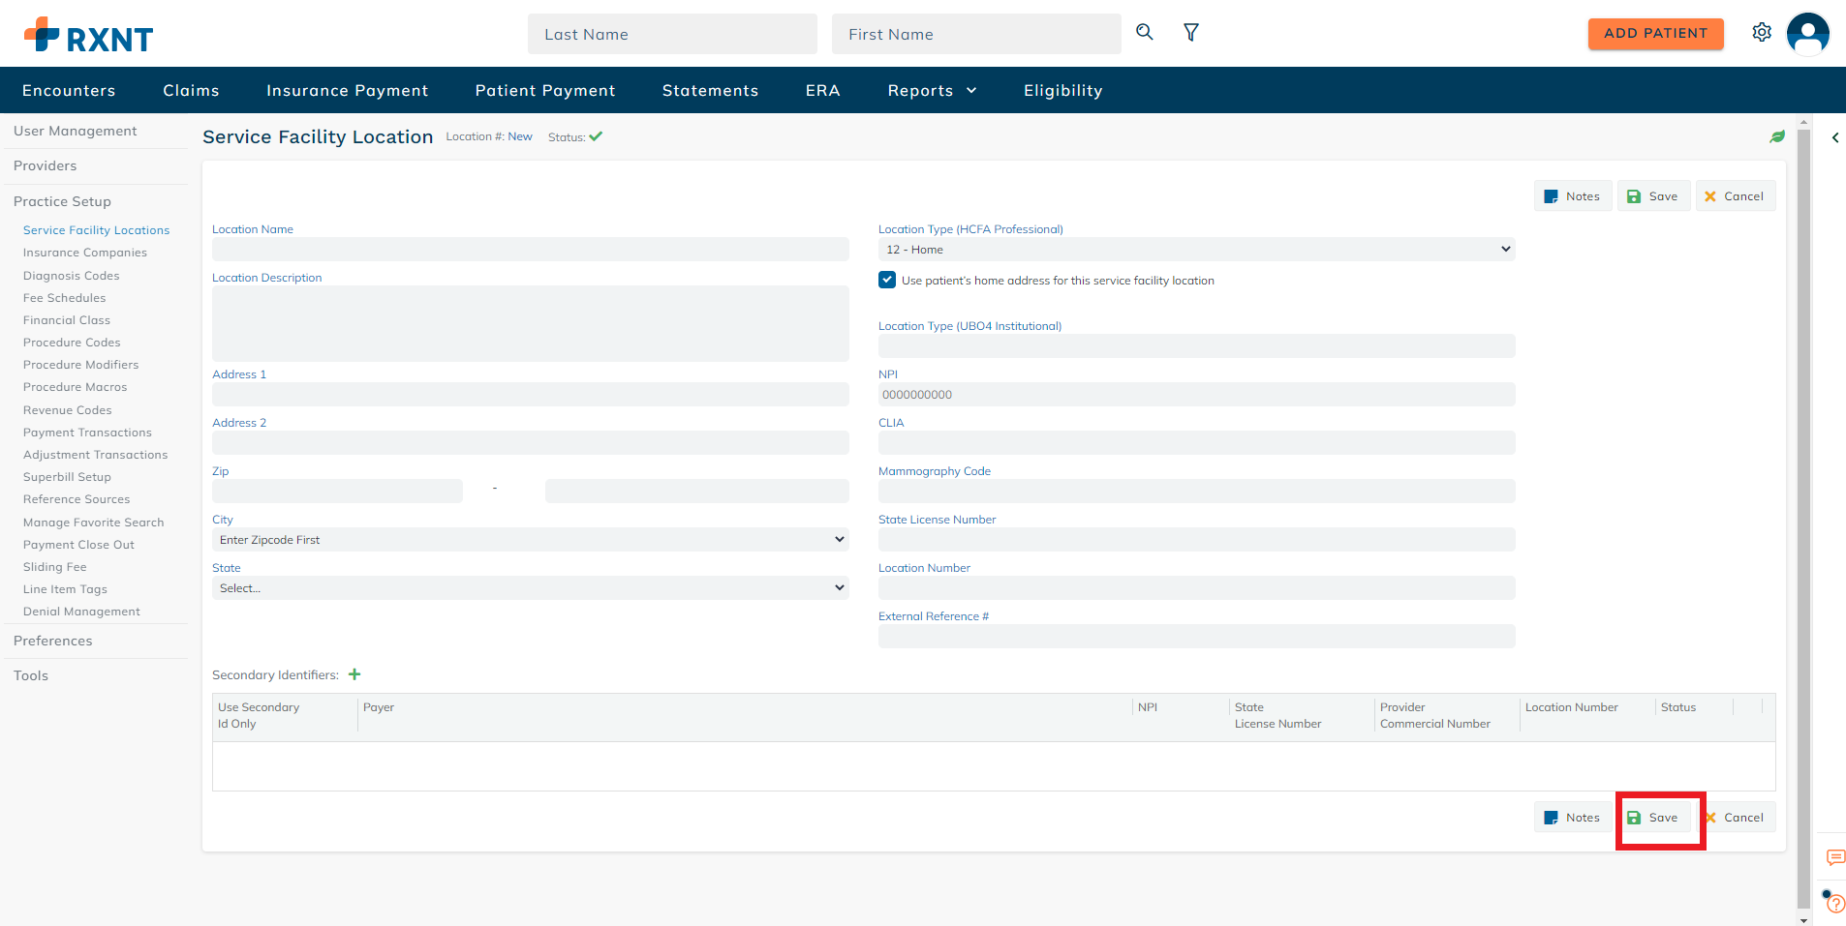The image size is (1846, 926).
Task: Click the top Cancel button
Action: pos(1735,196)
